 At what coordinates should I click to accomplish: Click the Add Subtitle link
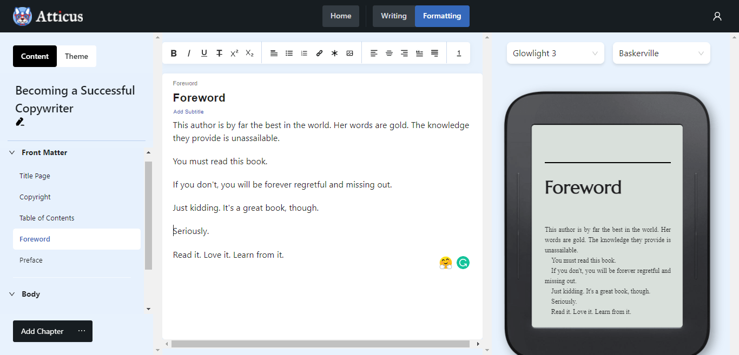[188, 112]
